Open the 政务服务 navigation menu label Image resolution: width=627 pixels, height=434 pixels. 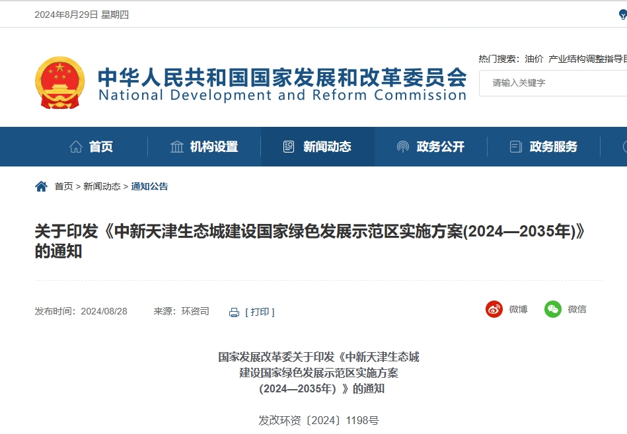(x=554, y=147)
